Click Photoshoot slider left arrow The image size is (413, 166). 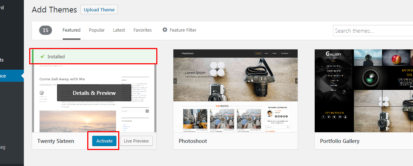click(x=175, y=81)
